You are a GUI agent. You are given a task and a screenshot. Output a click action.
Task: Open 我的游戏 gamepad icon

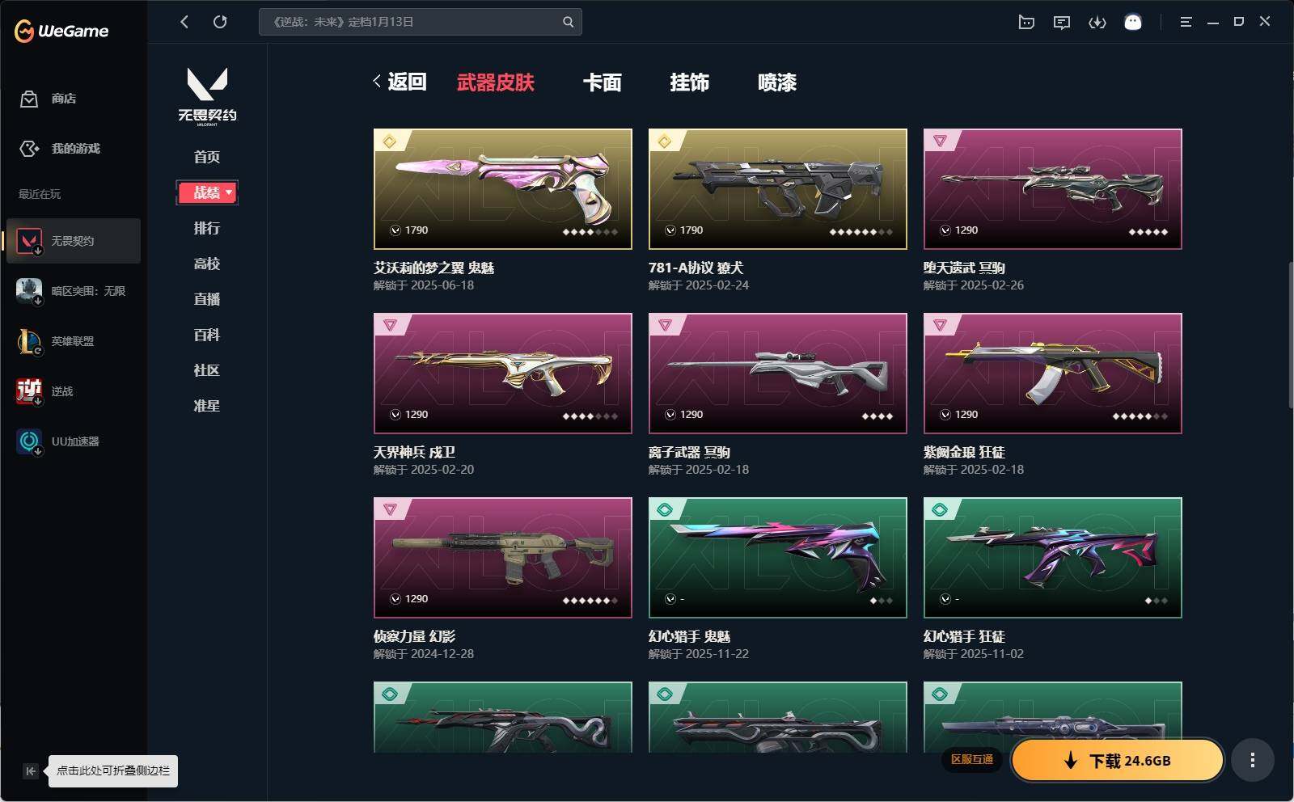(29, 149)
